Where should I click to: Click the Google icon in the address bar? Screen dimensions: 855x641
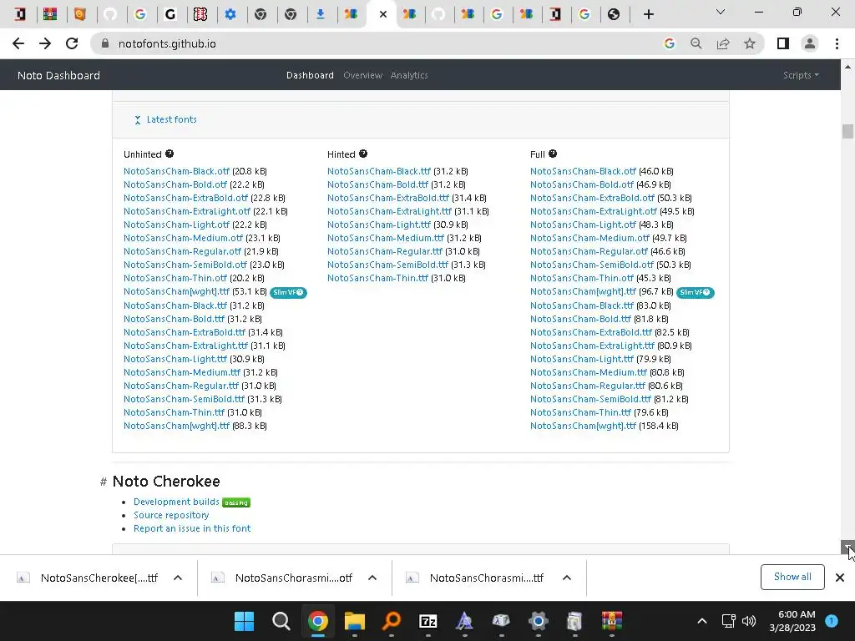(x=669, y=43)
